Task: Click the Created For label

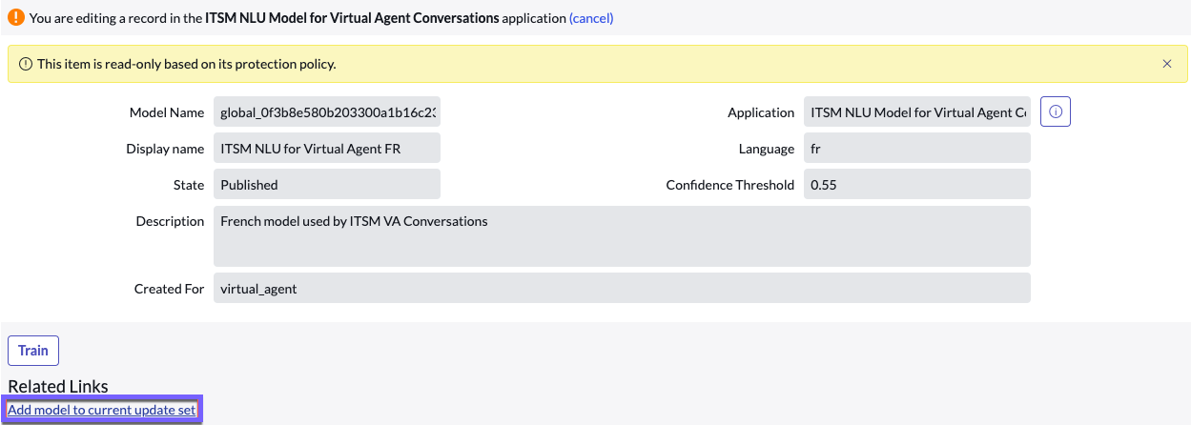Action: pyautogui.click(x=170, y=289)
